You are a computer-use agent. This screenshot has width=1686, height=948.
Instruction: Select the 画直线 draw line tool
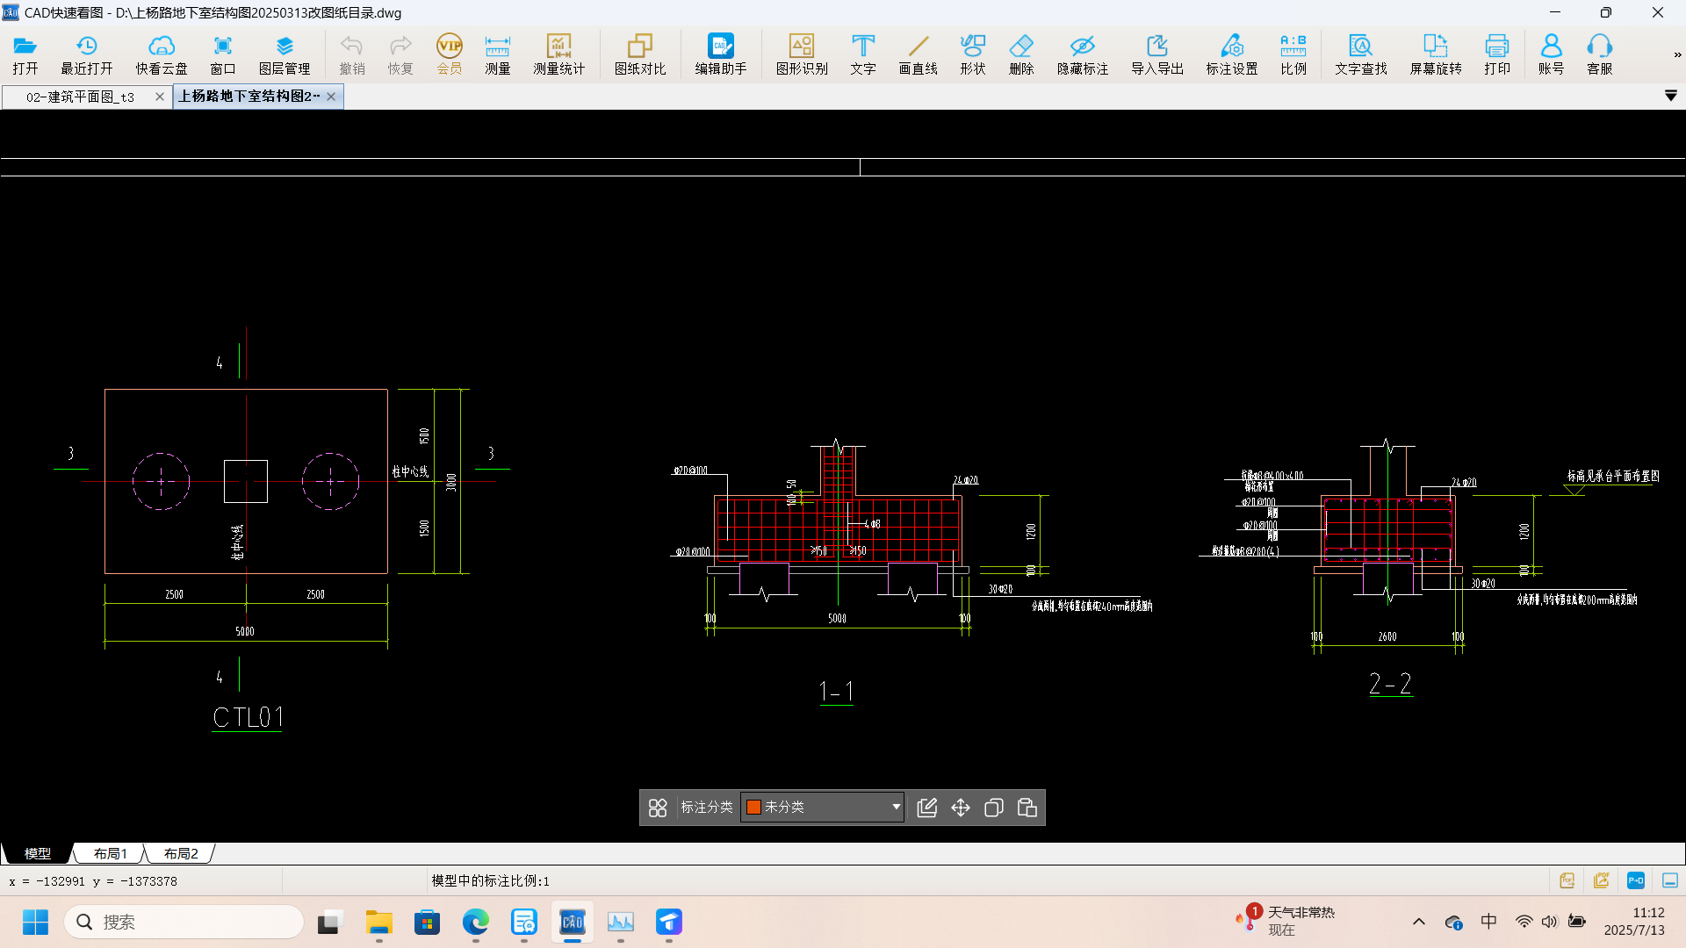(918, 54)
